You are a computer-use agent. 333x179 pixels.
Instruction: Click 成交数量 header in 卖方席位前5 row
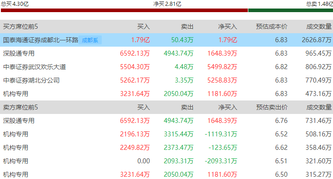pos(319,107)
